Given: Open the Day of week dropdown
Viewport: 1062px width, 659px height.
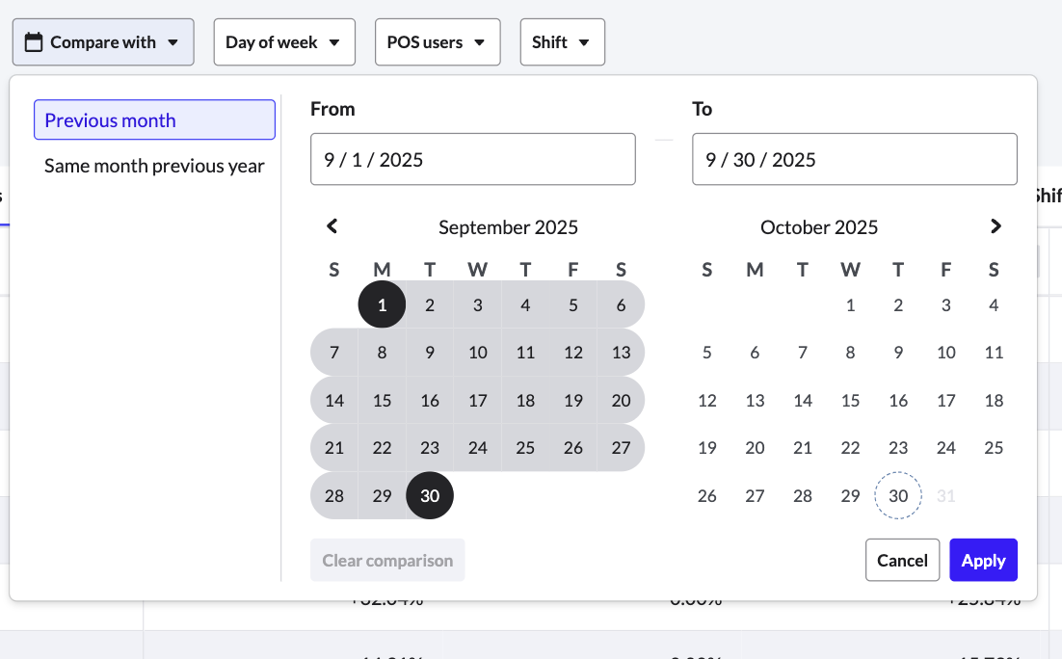Looking at the screenshot, I should (x=283, y=41).
